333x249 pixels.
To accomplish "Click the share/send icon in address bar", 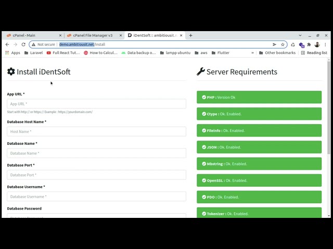I will [x=274, y=45].
